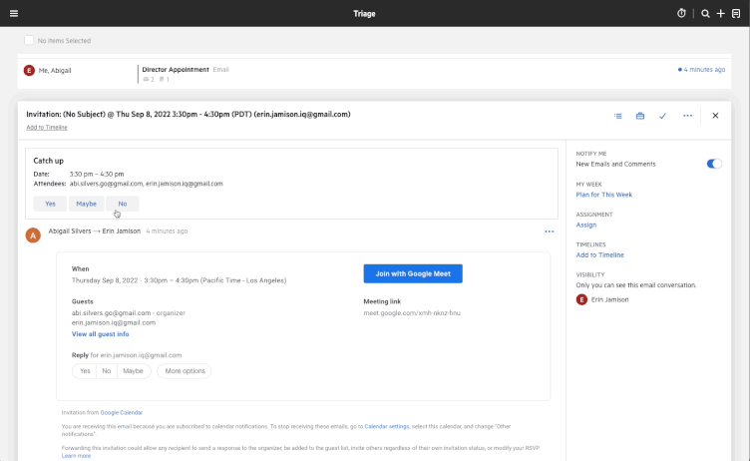The image size is (750, 461).
Task: Click the timer stopwatch icon
Action: tap(682, 13)
